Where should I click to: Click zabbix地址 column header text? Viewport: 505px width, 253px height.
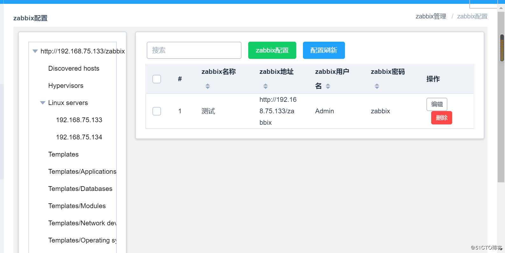[x=277, y=72]
